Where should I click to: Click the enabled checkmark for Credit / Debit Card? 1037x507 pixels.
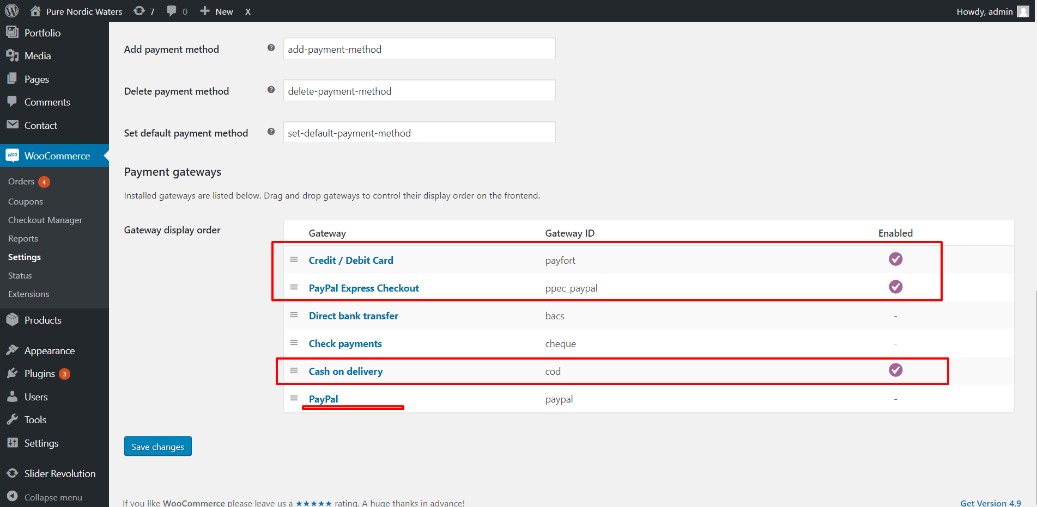(895, 259)
